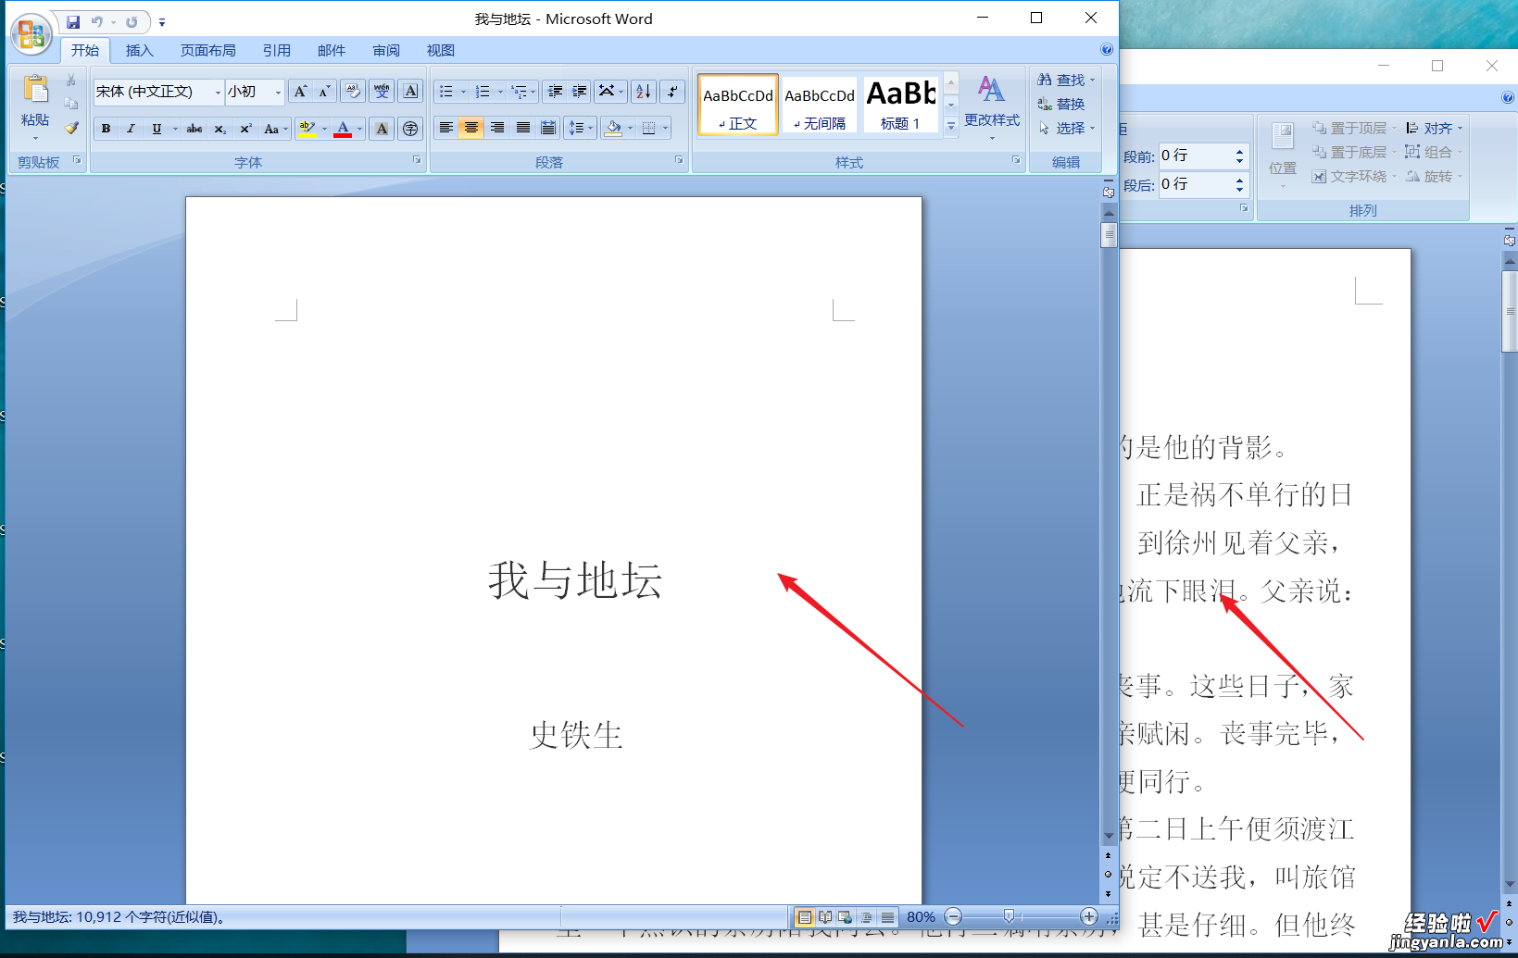
Task: Expand the borders dropdown arrow
Action: point(666,129)
